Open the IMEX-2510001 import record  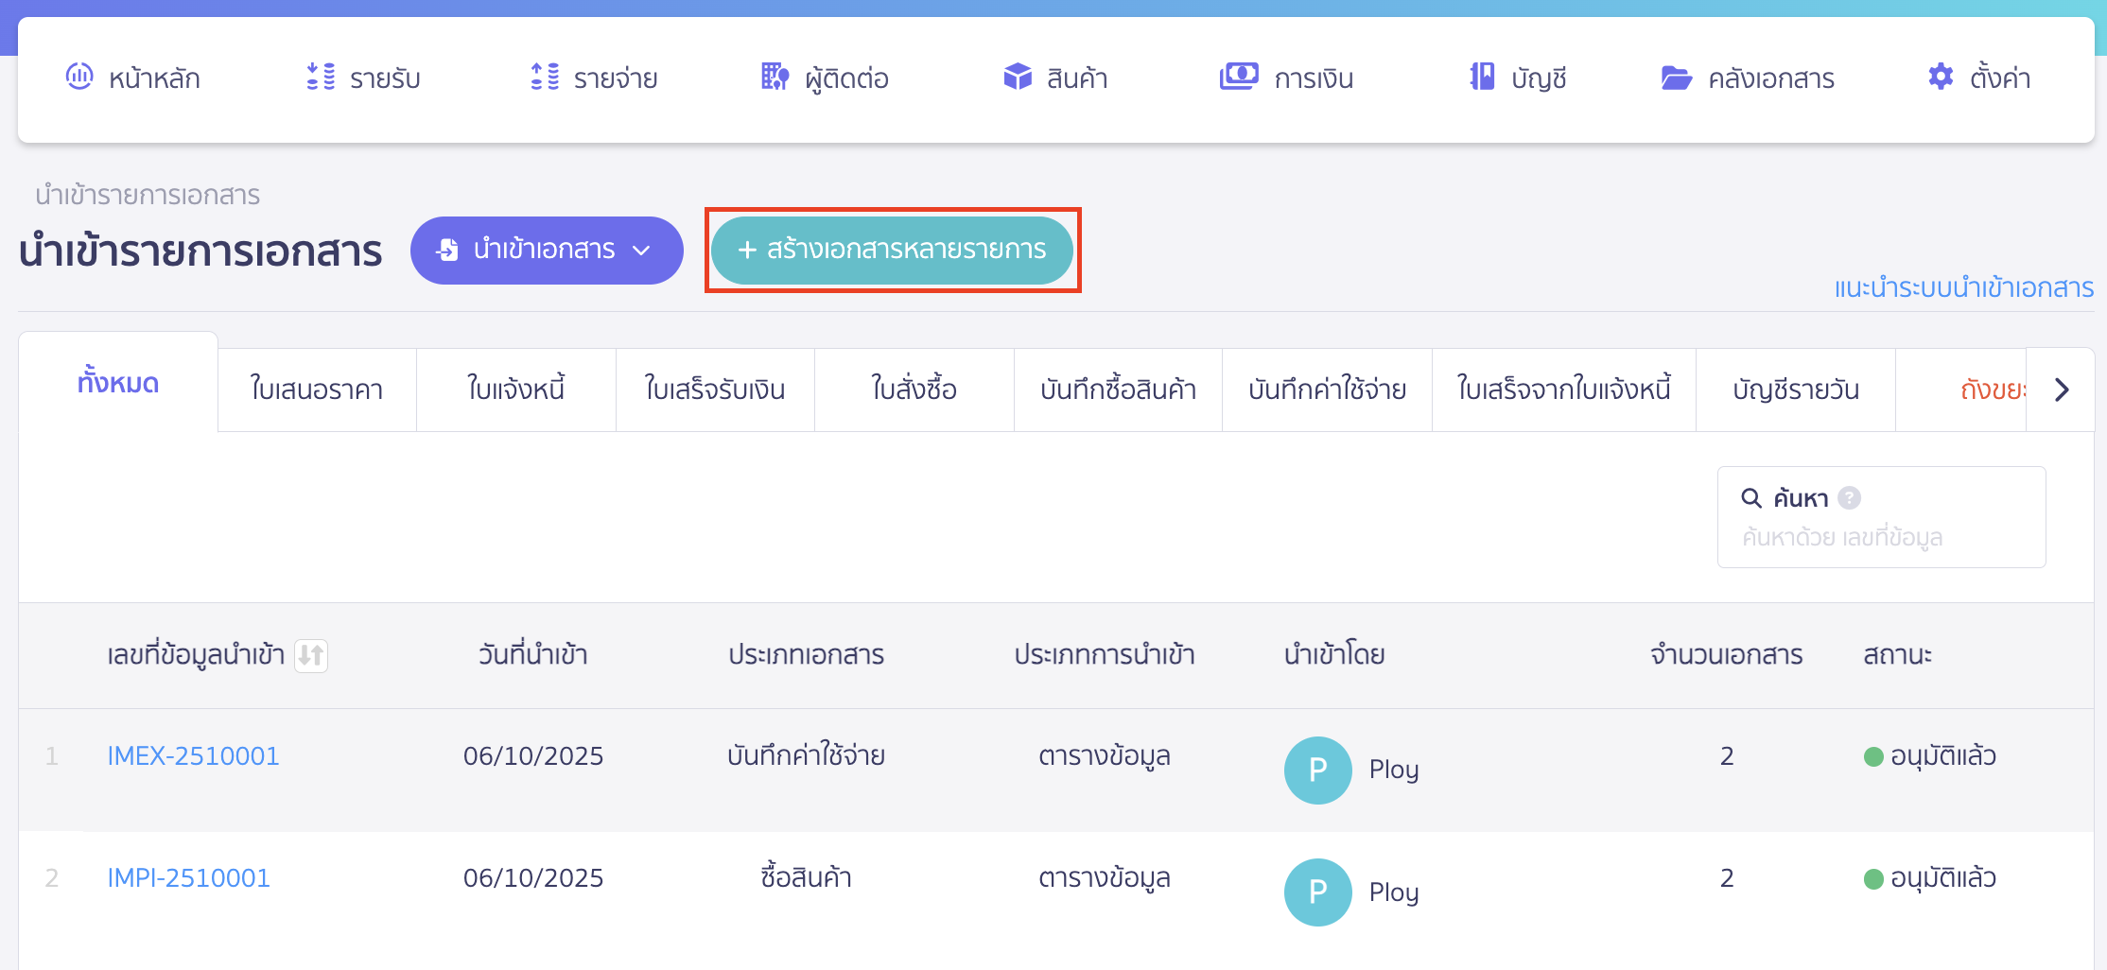coord(193,755)
